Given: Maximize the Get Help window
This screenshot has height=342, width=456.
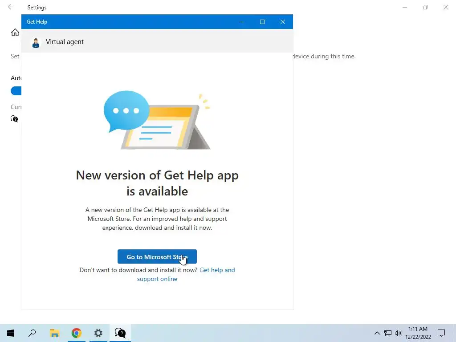Looking at the screenshot, I should tap(262, 22).
